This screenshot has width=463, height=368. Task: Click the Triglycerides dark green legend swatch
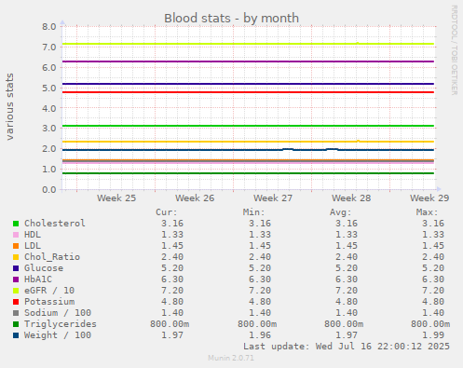click(x=16, y=324)
